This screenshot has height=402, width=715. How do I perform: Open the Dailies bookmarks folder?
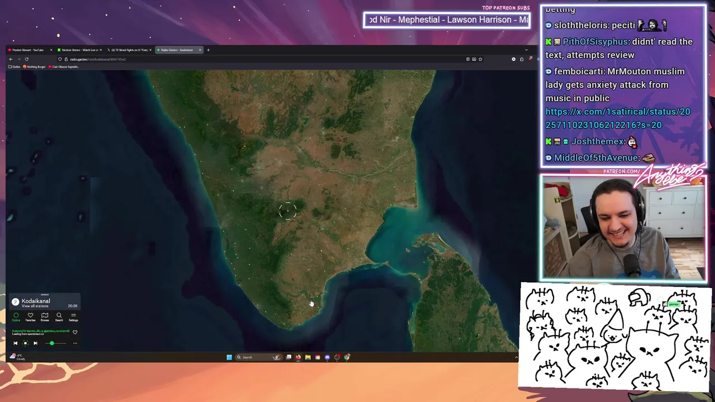click(15, 66)
